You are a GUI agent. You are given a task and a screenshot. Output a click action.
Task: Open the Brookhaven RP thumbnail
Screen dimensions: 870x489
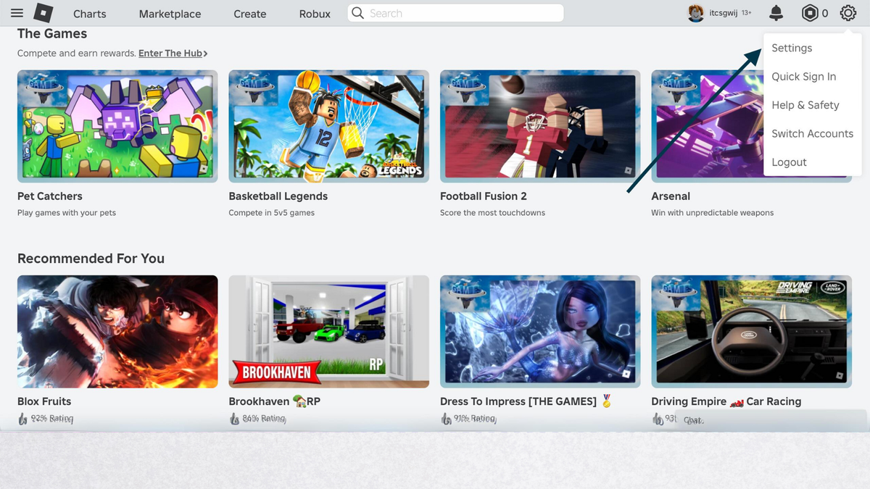(x=328, y=331)
